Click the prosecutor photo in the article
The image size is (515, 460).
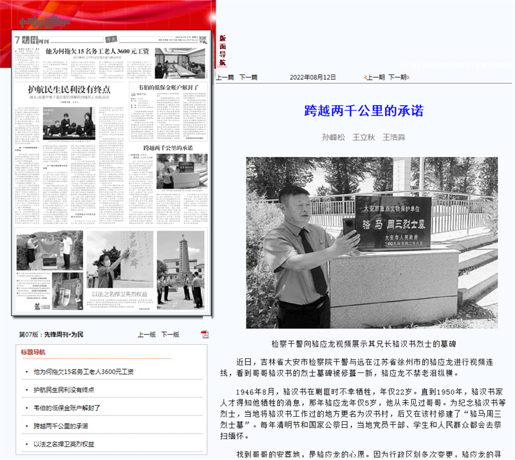(x=371, y=243)
